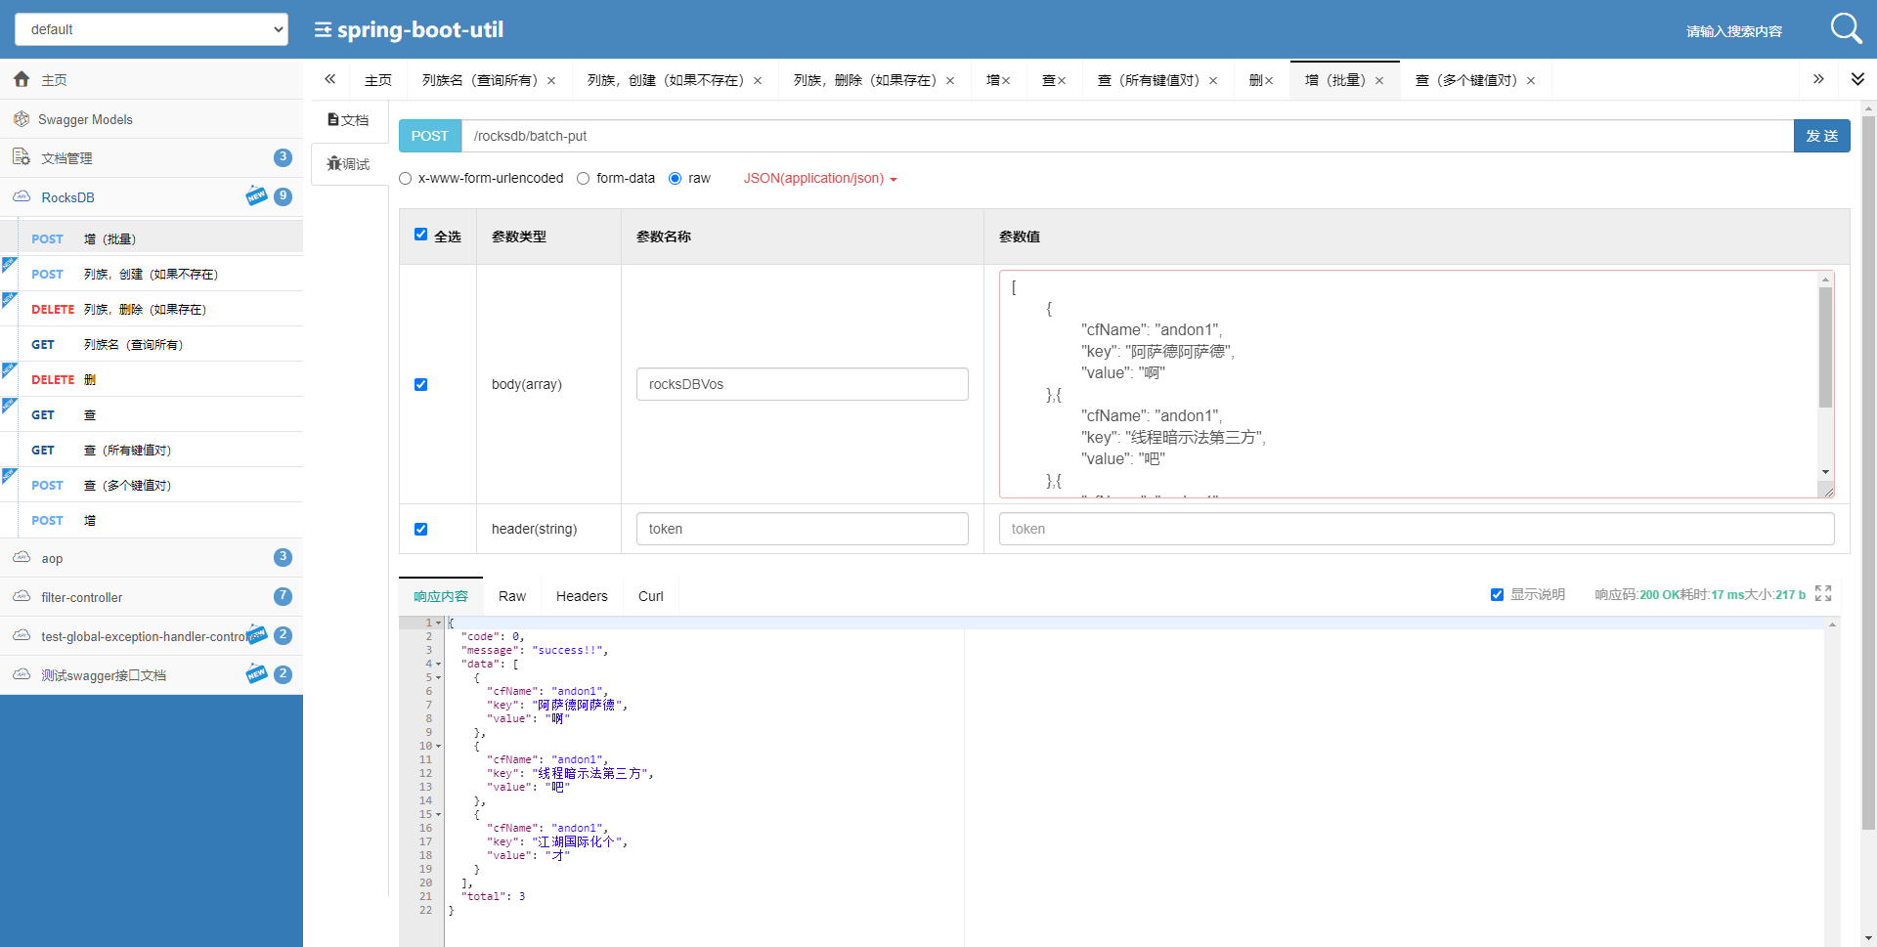Open the default group dropdown
This screenshot has width=1877, height=947.
coord(152,29)
